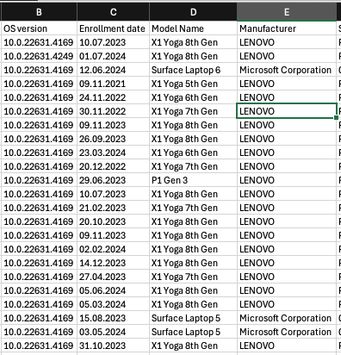Select enrollment date 21.02.2023
This screenshot has width=341, height=355.
pos(114,208)
